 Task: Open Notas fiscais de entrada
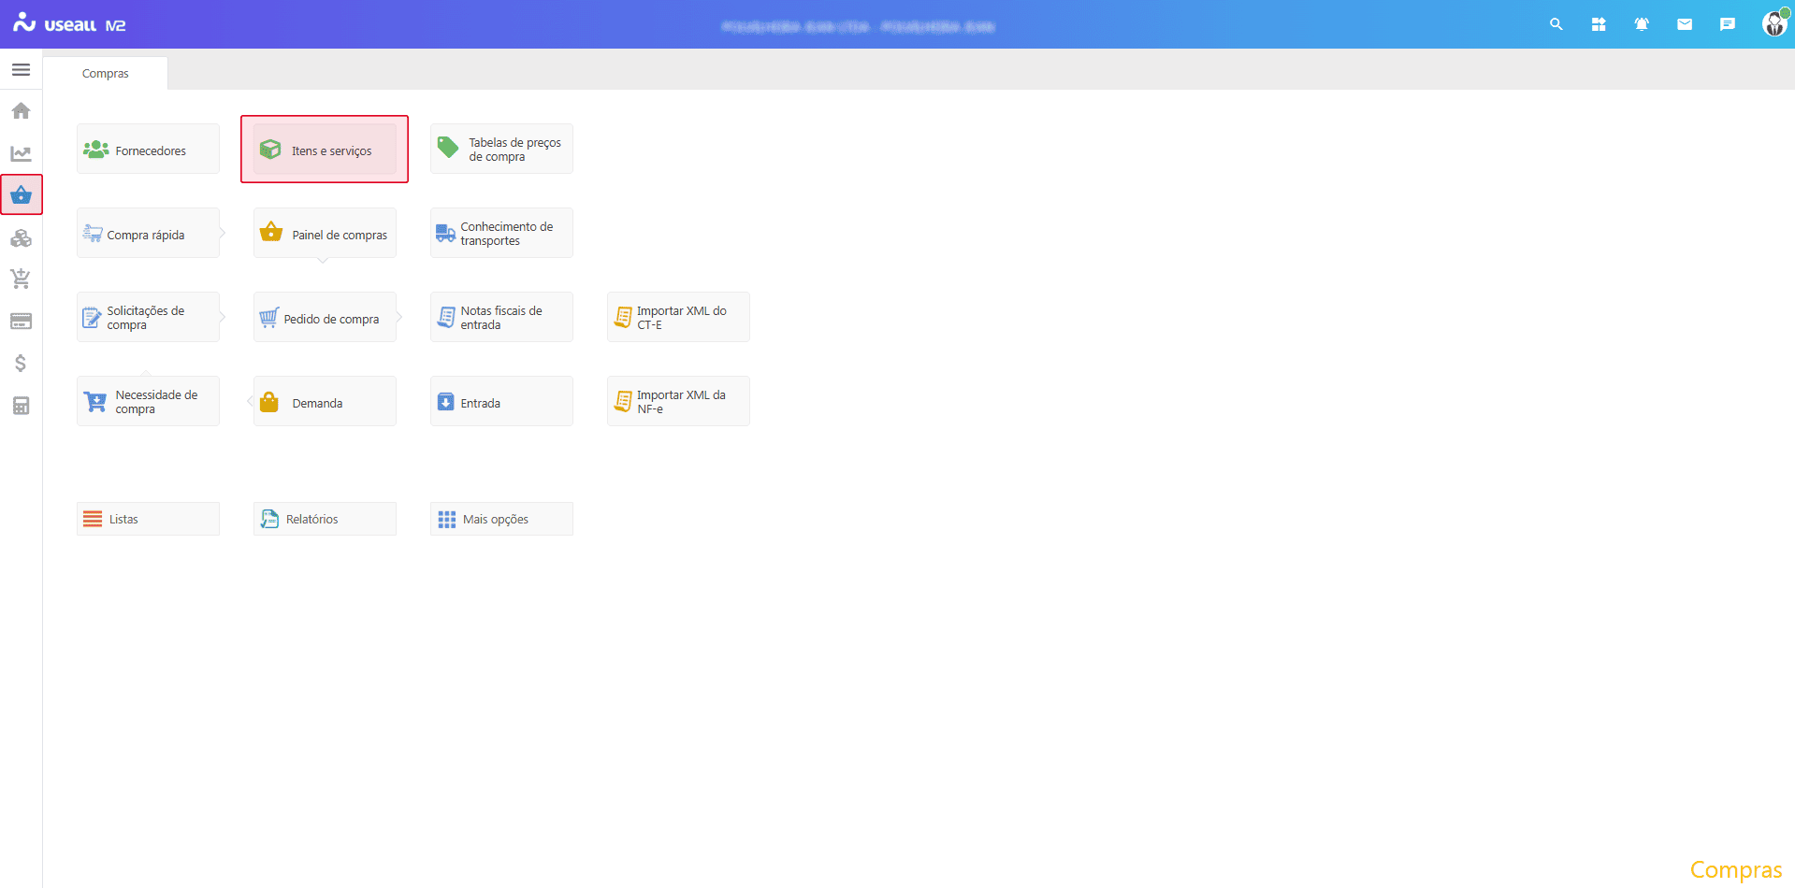[501, 318]
